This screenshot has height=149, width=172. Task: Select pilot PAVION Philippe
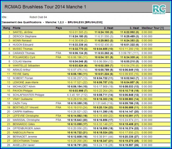[x=23, y=91]
